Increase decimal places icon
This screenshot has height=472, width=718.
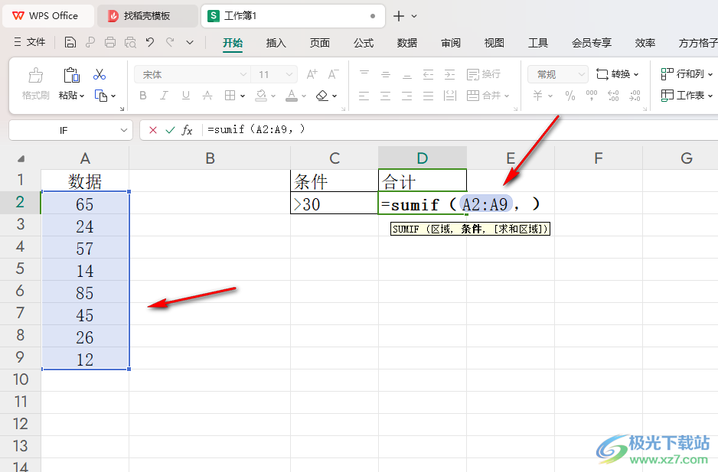(x=612, y=96)
